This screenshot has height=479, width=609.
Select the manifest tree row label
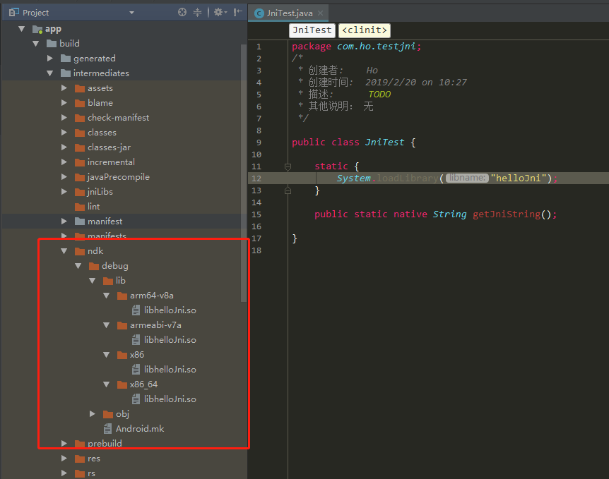105,221
